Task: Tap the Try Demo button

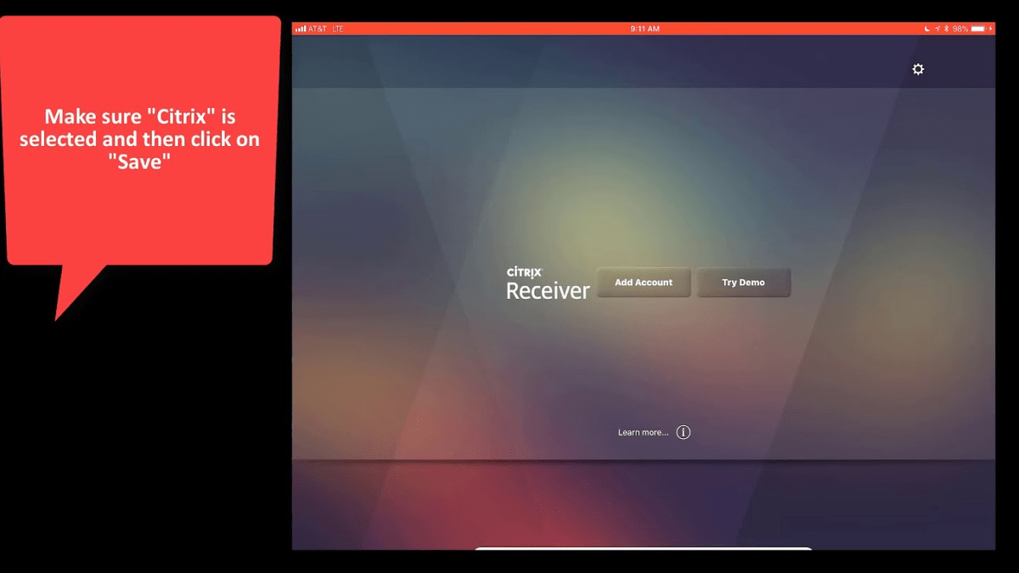Action: tap(744, 282)
